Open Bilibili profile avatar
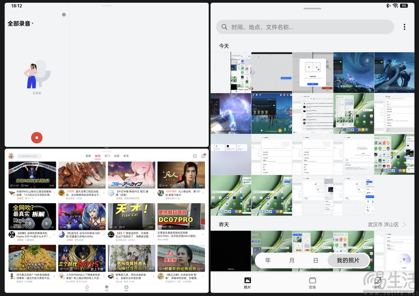419x296 pixels. pos(11,156)
